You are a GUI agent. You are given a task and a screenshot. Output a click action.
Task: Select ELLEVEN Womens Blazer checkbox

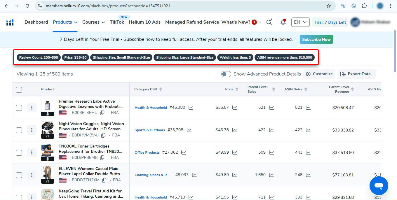(x=19, y=175)
